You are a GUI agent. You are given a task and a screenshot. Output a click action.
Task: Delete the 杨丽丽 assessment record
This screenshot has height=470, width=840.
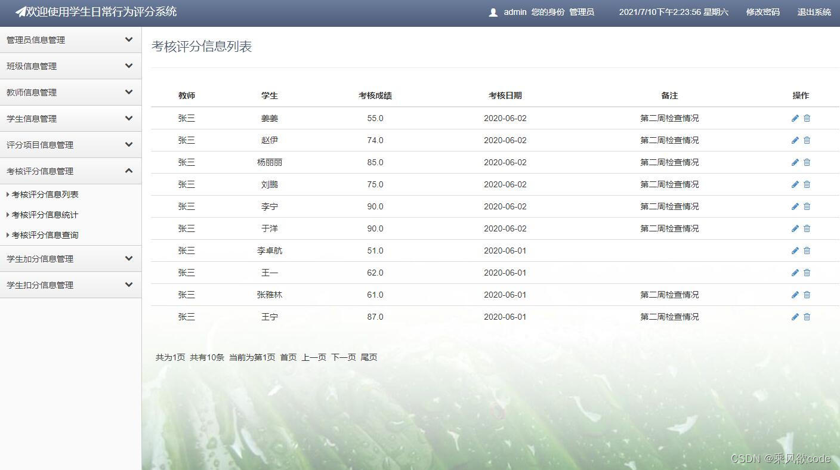coord(807,162)
